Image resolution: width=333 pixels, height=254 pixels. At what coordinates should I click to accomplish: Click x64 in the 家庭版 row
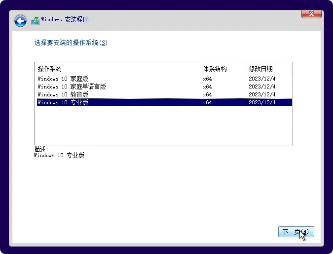(207, 79)
